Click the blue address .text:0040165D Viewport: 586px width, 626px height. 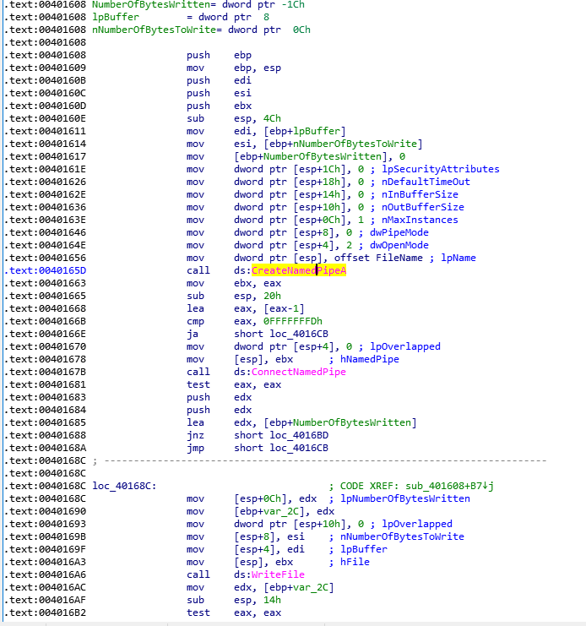(x=46, y=270)
